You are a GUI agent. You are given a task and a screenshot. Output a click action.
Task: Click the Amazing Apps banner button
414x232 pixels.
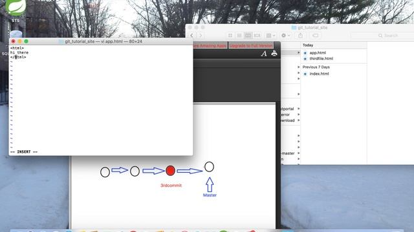coord(210,46)
